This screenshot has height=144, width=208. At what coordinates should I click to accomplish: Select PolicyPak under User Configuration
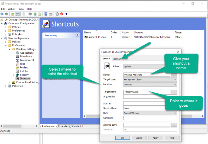[x=17, y=86]
